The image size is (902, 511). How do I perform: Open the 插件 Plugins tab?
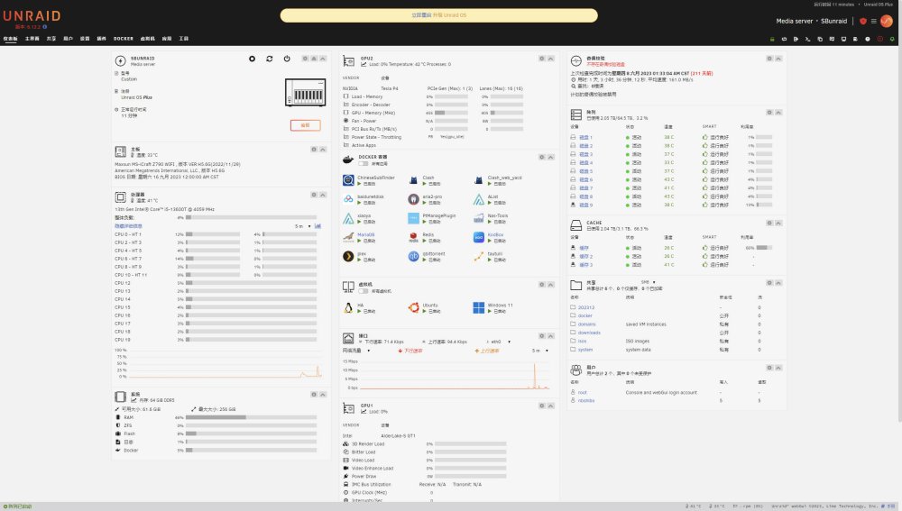coord(101,39)
